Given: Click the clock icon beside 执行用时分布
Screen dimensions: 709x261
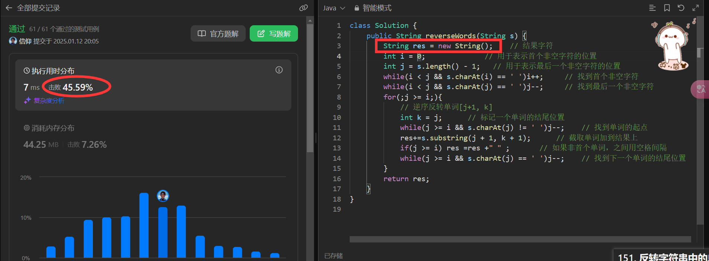Looking at the screenshot, I should point(27,71).
